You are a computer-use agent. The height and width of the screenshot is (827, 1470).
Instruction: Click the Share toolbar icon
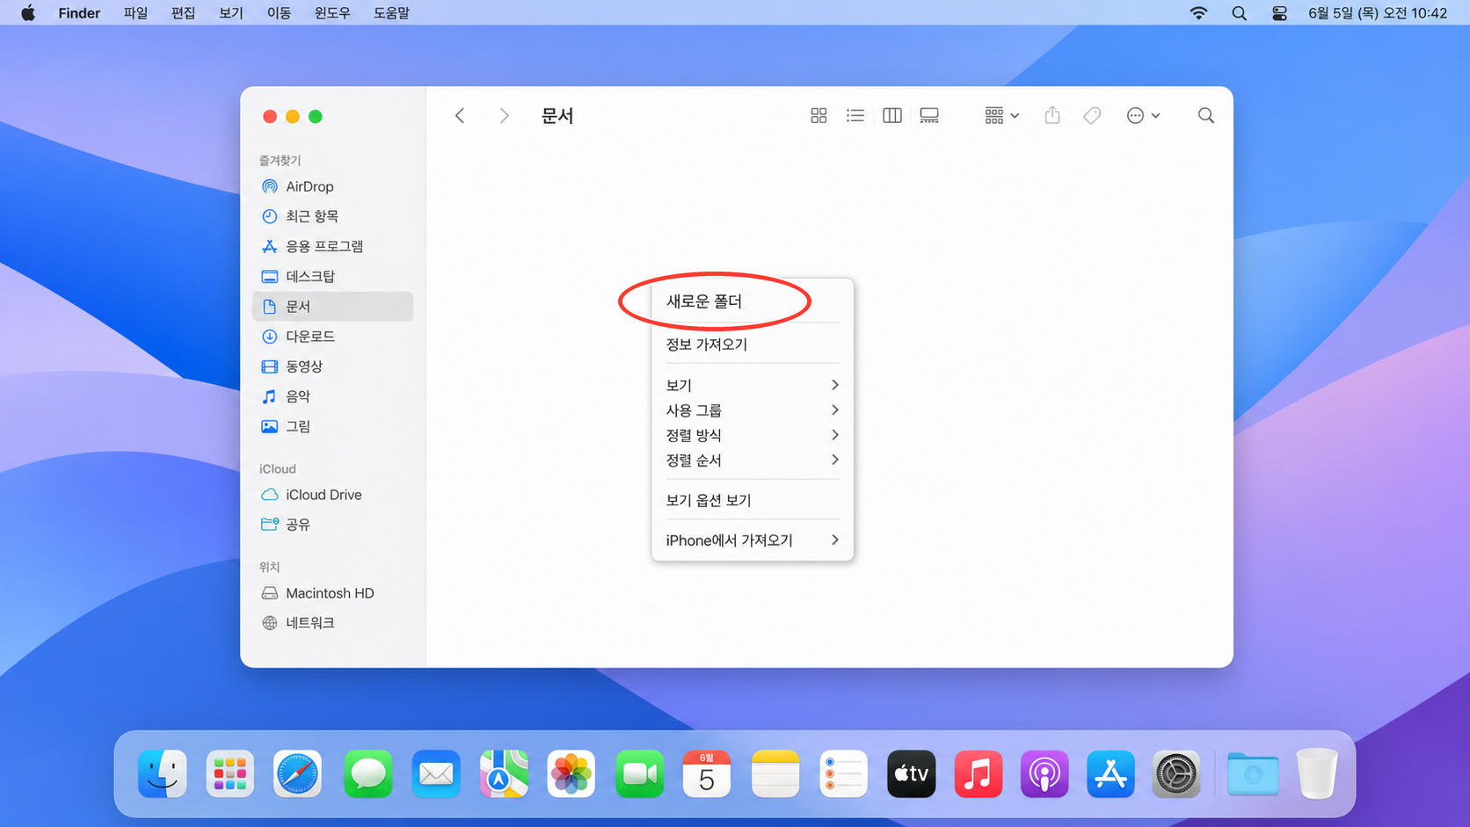tap(1052, 115)
